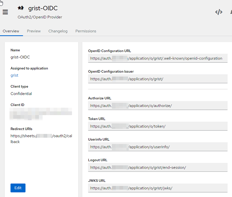The height and width of the screenshot is (197, 232).
Task: Select the JWKS URL field
Action: pyautogui.click(x=158, y=188)
